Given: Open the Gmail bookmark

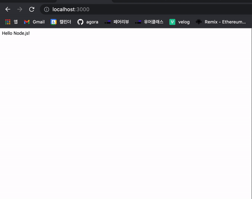Looking at the screenshot, I should click(34, 22).
